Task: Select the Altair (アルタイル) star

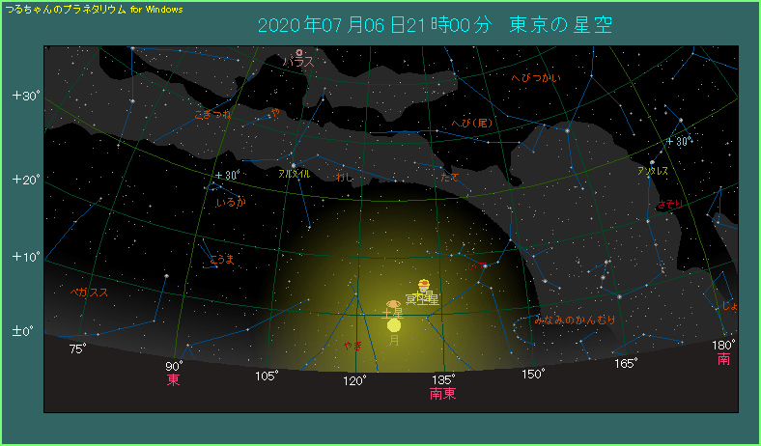Action: [294, 165]
